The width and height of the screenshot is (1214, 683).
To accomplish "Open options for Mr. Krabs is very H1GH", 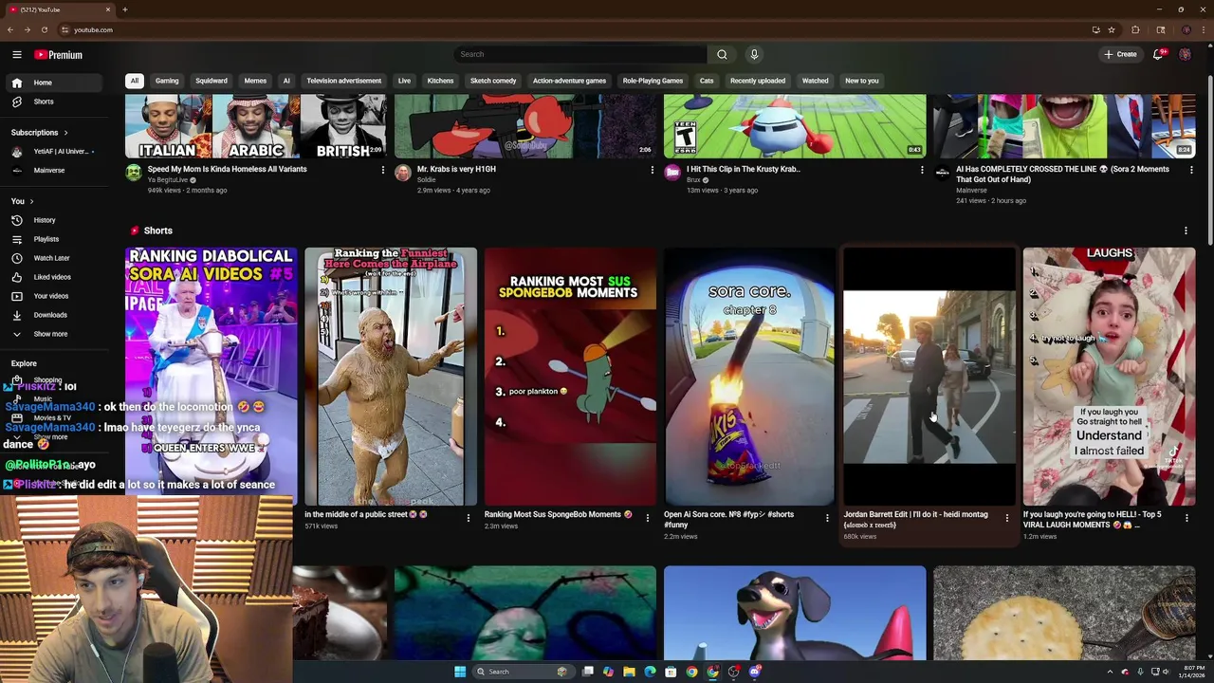I will tap(652, 170).
